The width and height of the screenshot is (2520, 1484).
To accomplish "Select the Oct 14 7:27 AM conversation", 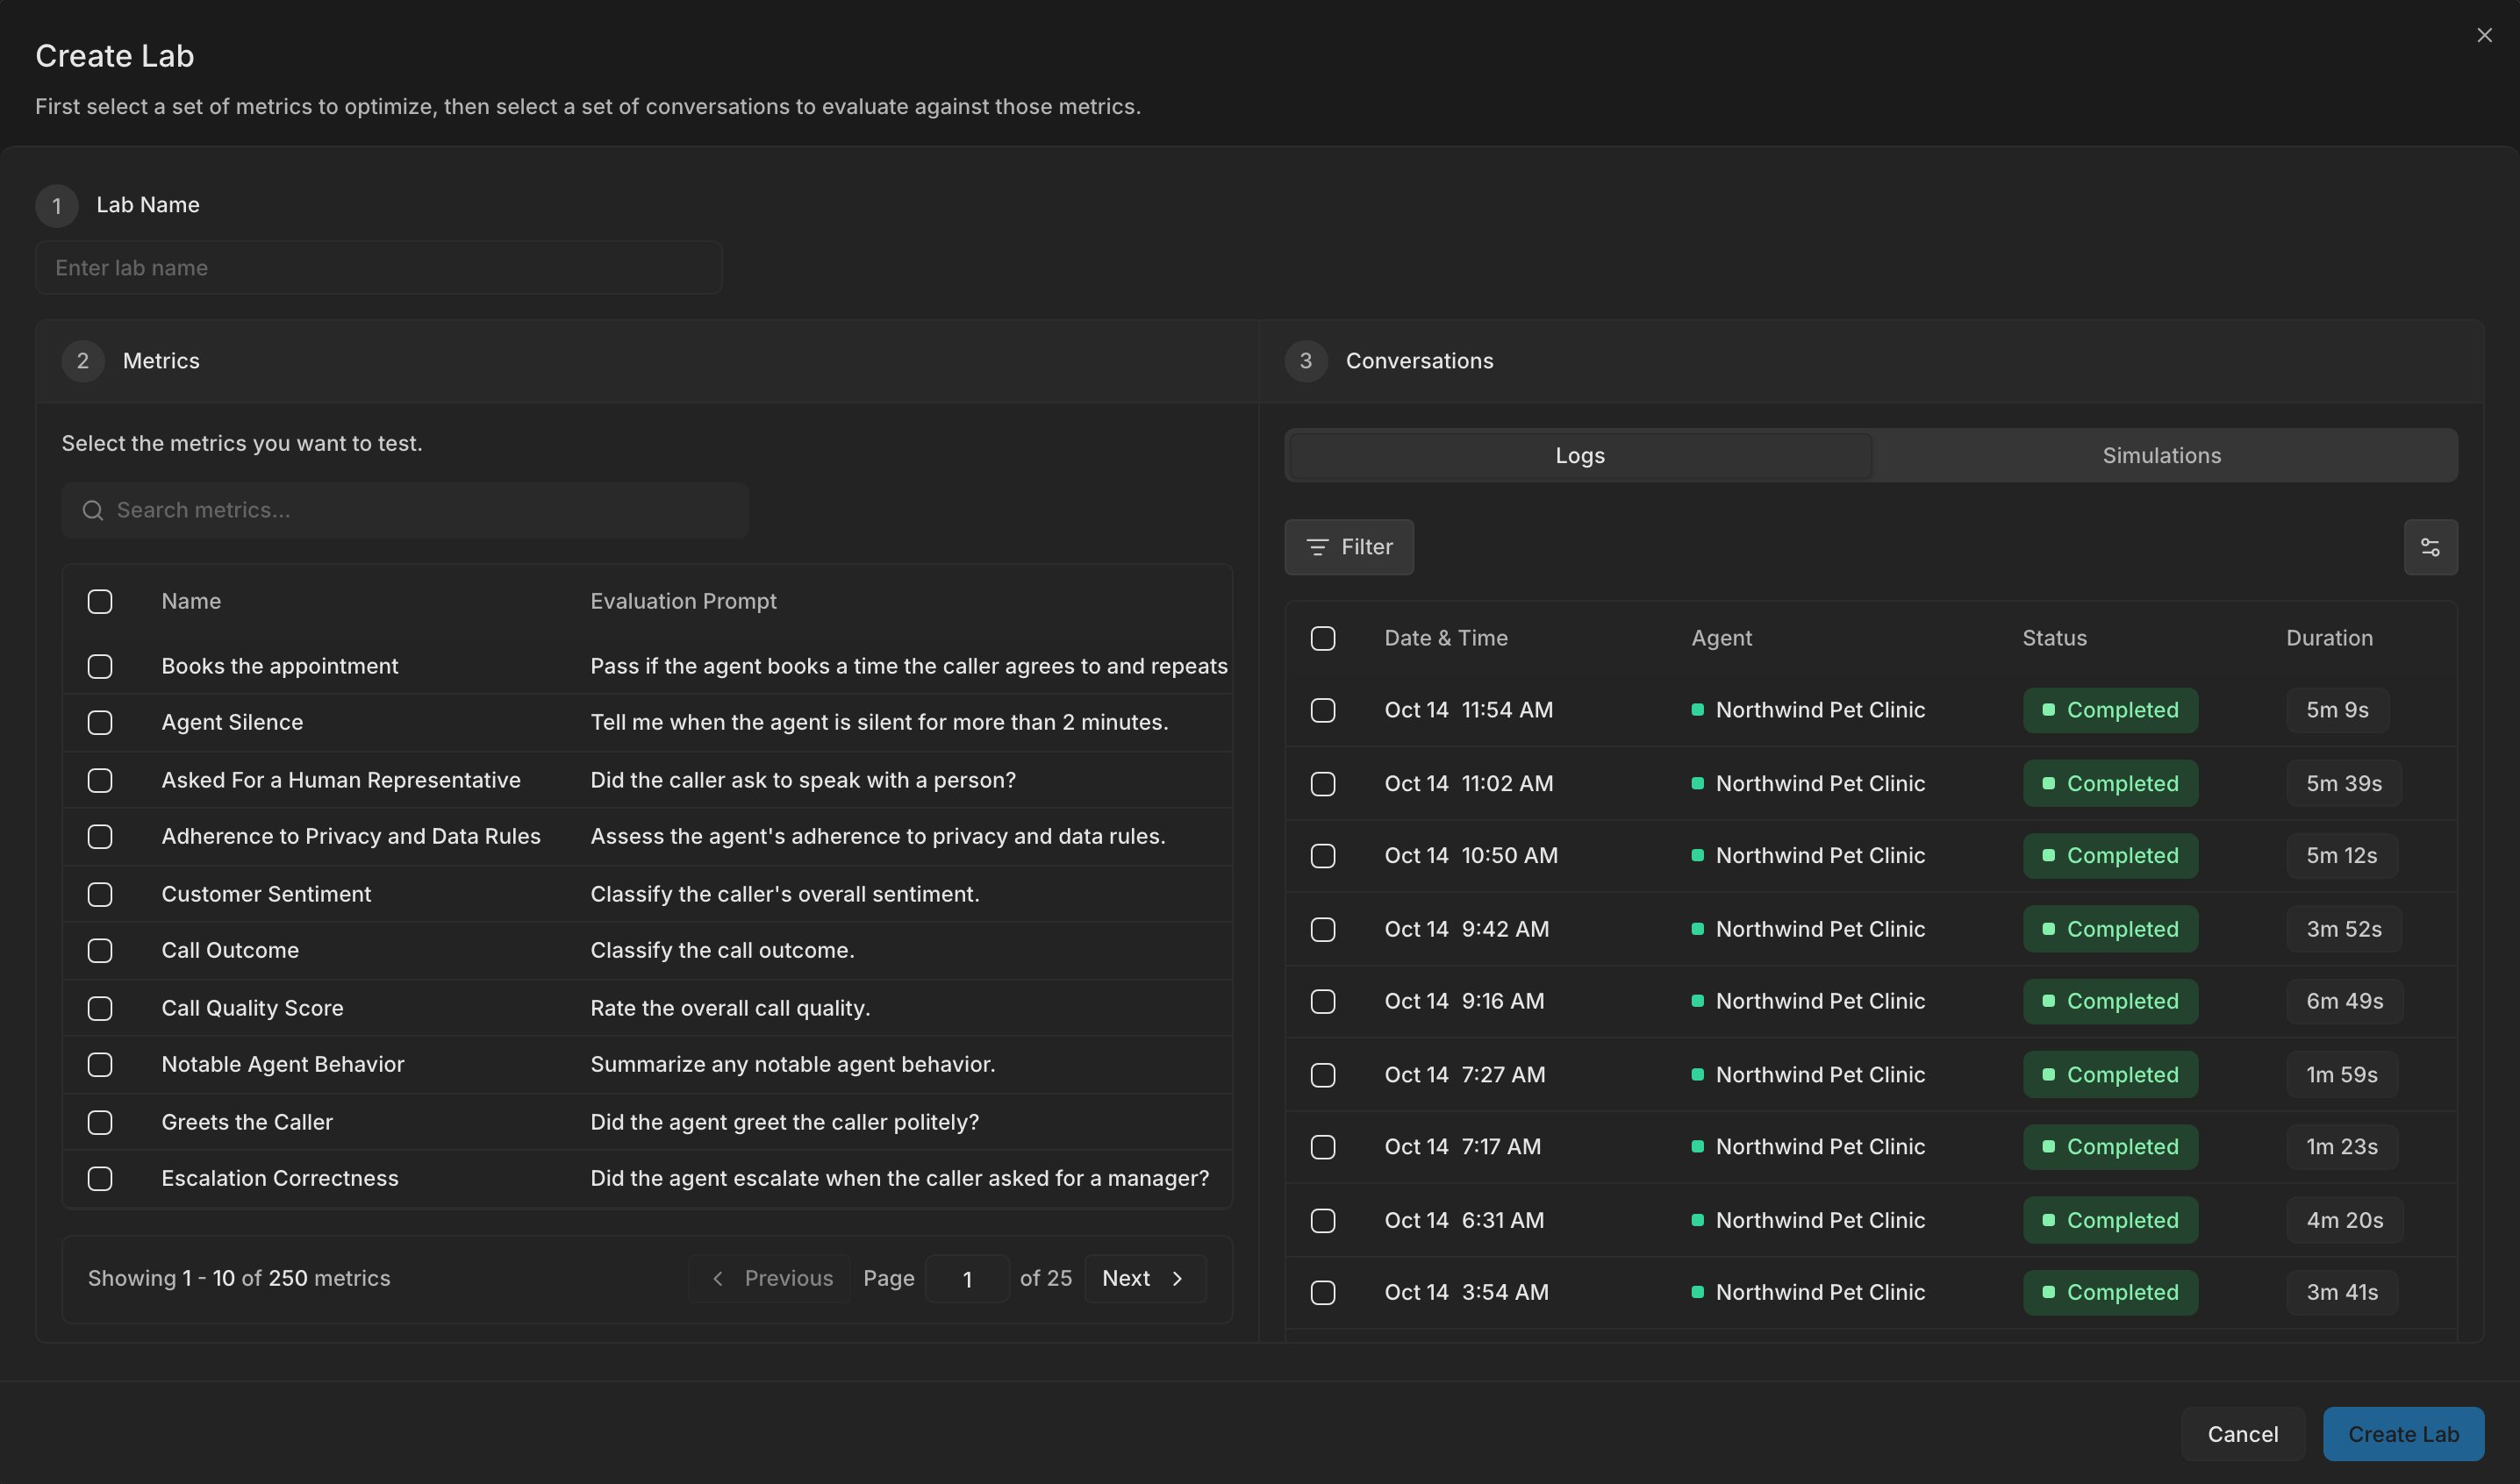I will coord(1322,1075).
